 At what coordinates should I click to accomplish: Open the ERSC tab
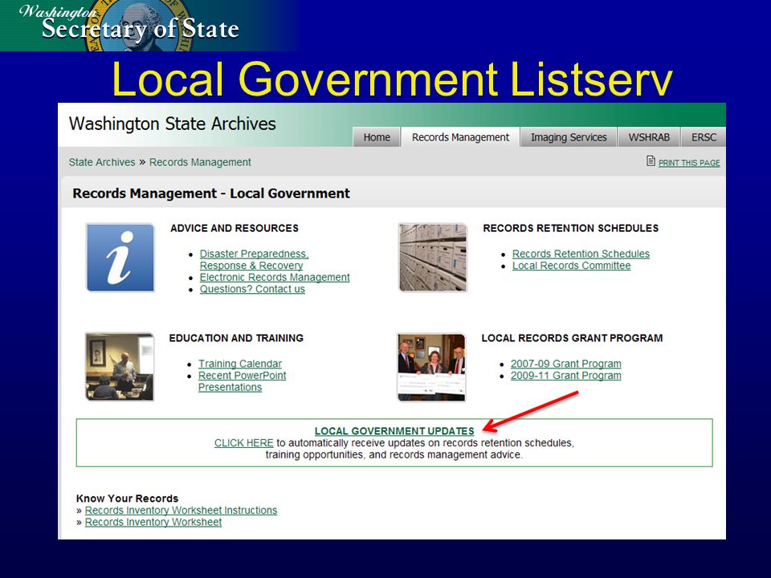pyautogui.click(x=704, y=137)
